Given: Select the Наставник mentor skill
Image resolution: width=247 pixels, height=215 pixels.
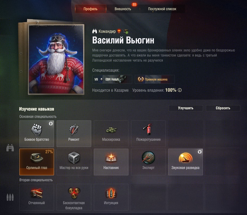Looking at the screenshot, I should click(x=111, y=162).
